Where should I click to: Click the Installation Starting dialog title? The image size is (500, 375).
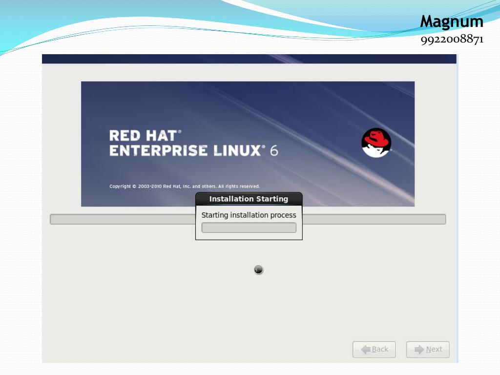pyautogui.click(x=249, y=199)
